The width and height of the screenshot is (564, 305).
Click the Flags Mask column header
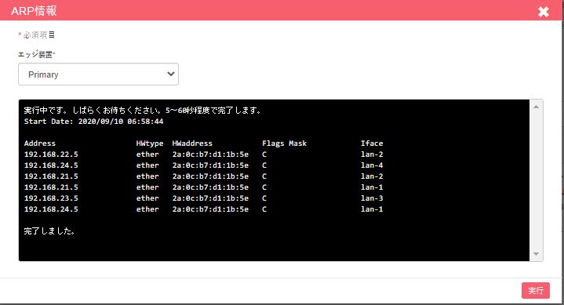(x=285, y=143)
